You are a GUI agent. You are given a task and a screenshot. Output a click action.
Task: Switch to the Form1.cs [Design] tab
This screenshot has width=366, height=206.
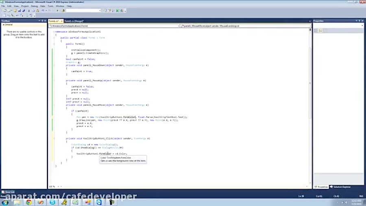tap(74, 21)
